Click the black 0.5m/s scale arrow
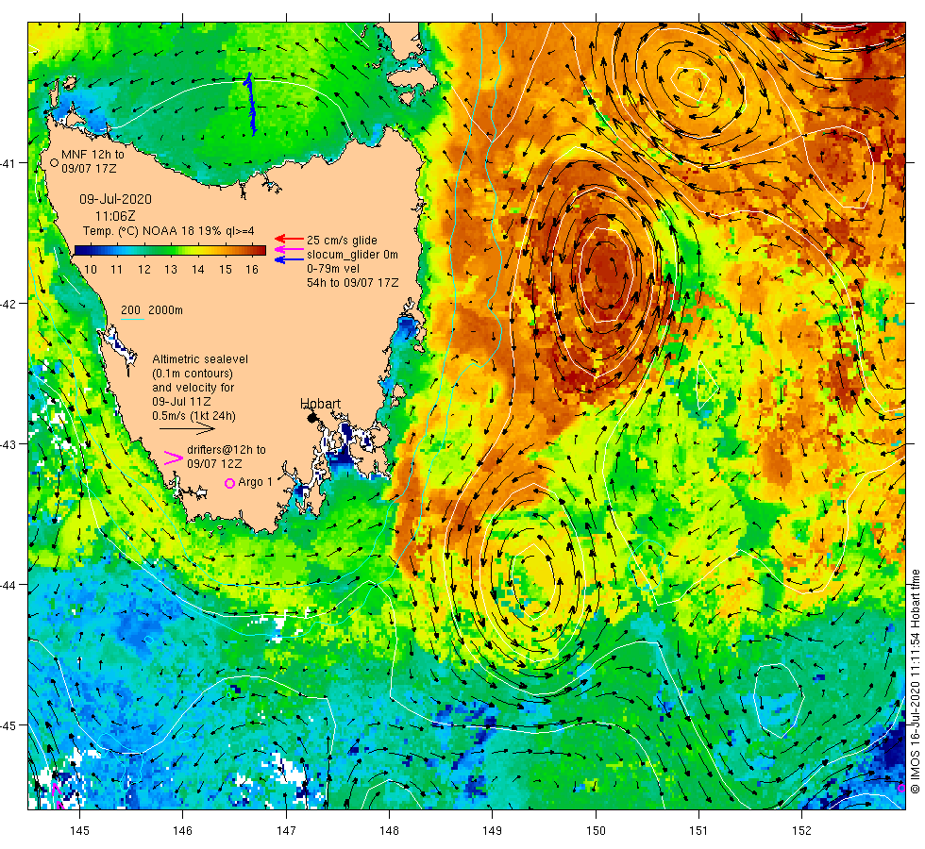The height and width of the screenshot is (849, 925). click(187, 429)
